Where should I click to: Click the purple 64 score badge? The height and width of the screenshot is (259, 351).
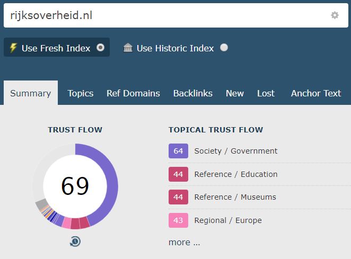coord(178,151)
